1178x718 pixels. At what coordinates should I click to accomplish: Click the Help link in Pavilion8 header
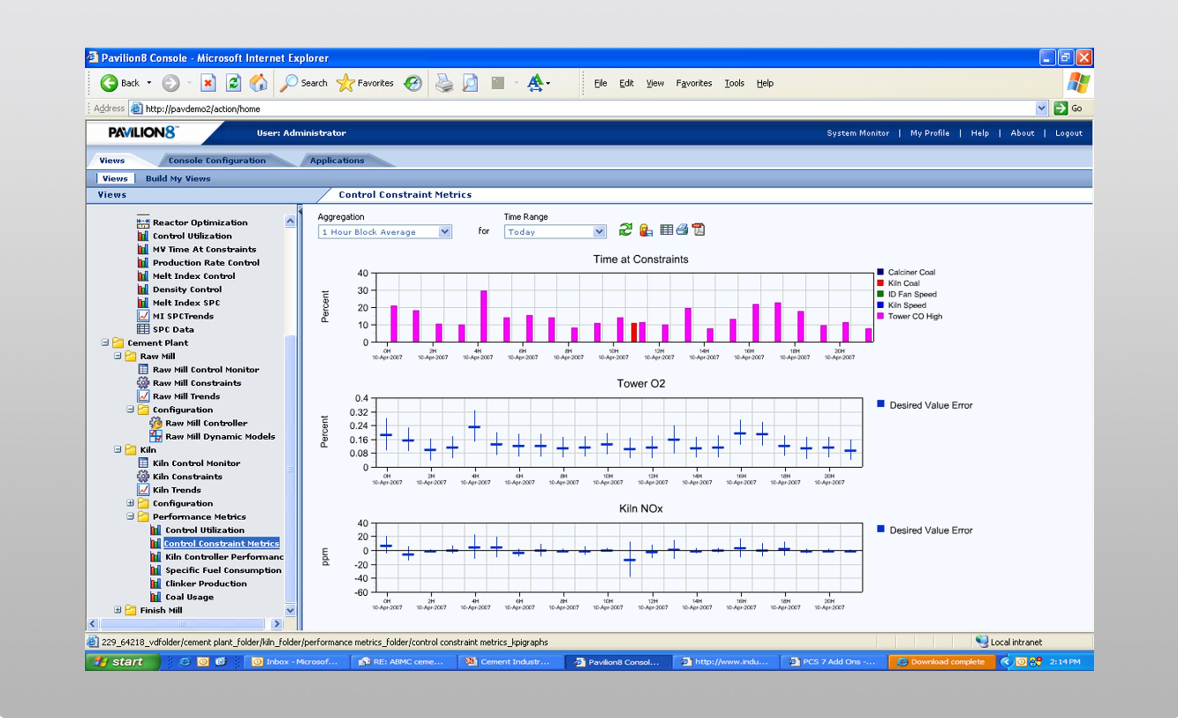tap(980, 133)
